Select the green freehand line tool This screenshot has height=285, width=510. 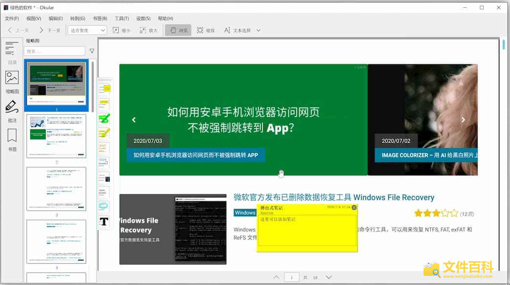pyautogui.click(x=104, y=118)
